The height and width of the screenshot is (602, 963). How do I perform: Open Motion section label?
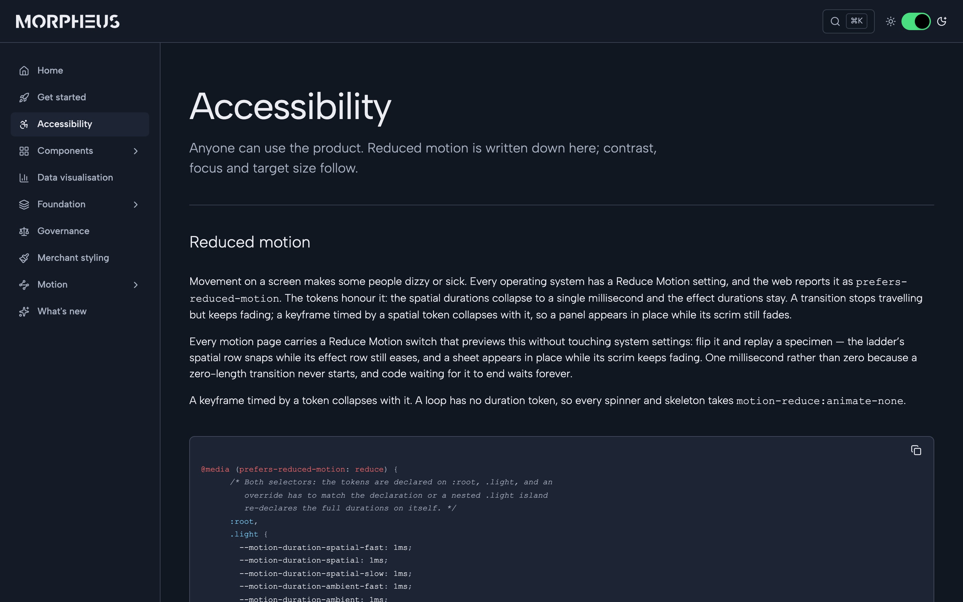click(52, 285)
